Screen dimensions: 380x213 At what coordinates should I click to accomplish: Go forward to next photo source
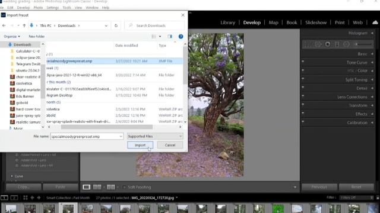point(39,198)
